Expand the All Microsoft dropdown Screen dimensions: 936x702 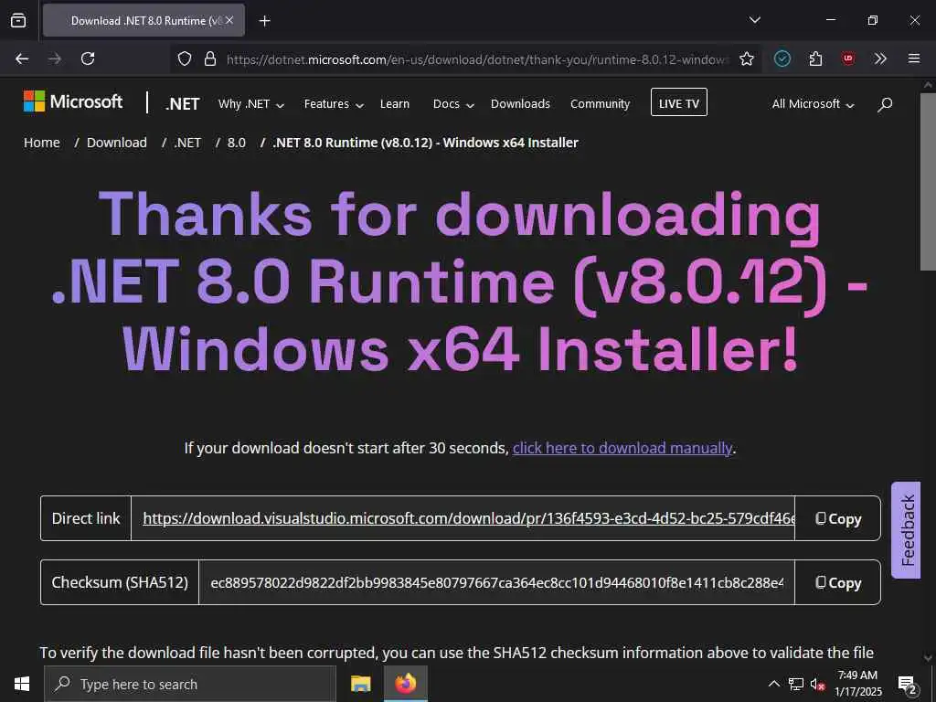(813, 104)
